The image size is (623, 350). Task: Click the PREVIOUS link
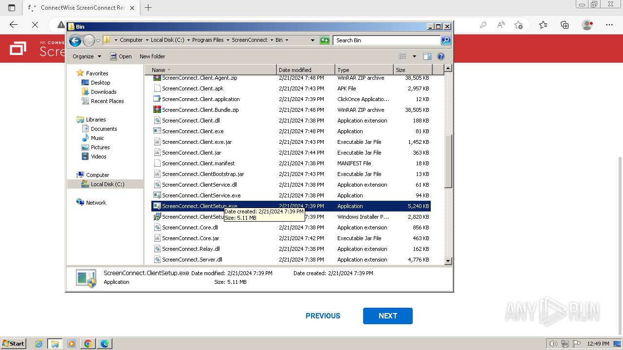[323, 316]
